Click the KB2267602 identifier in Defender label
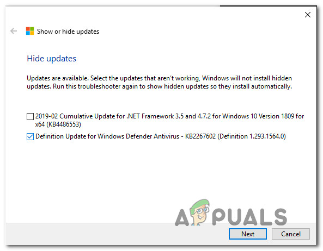Screen dimensions: 323x251 200,136
